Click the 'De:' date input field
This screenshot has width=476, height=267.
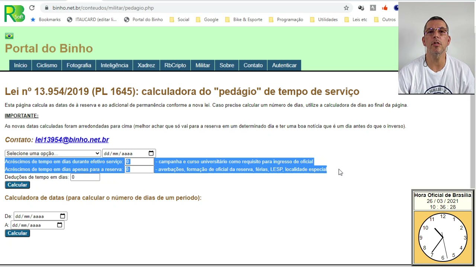40,216
